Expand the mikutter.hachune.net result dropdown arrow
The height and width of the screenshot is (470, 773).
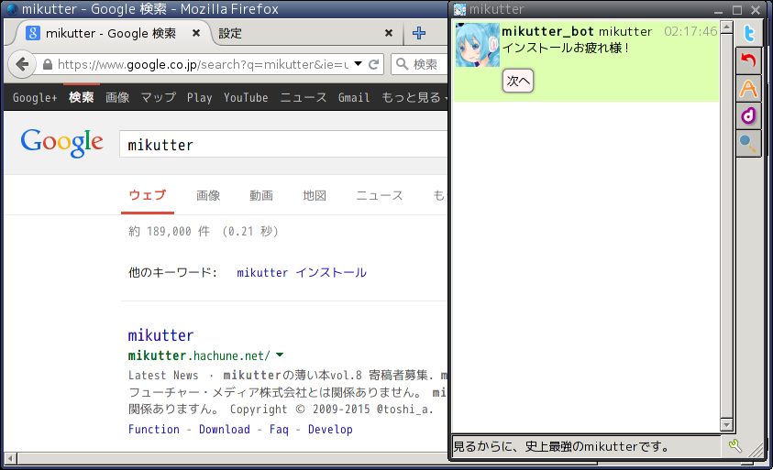[280, 355]
